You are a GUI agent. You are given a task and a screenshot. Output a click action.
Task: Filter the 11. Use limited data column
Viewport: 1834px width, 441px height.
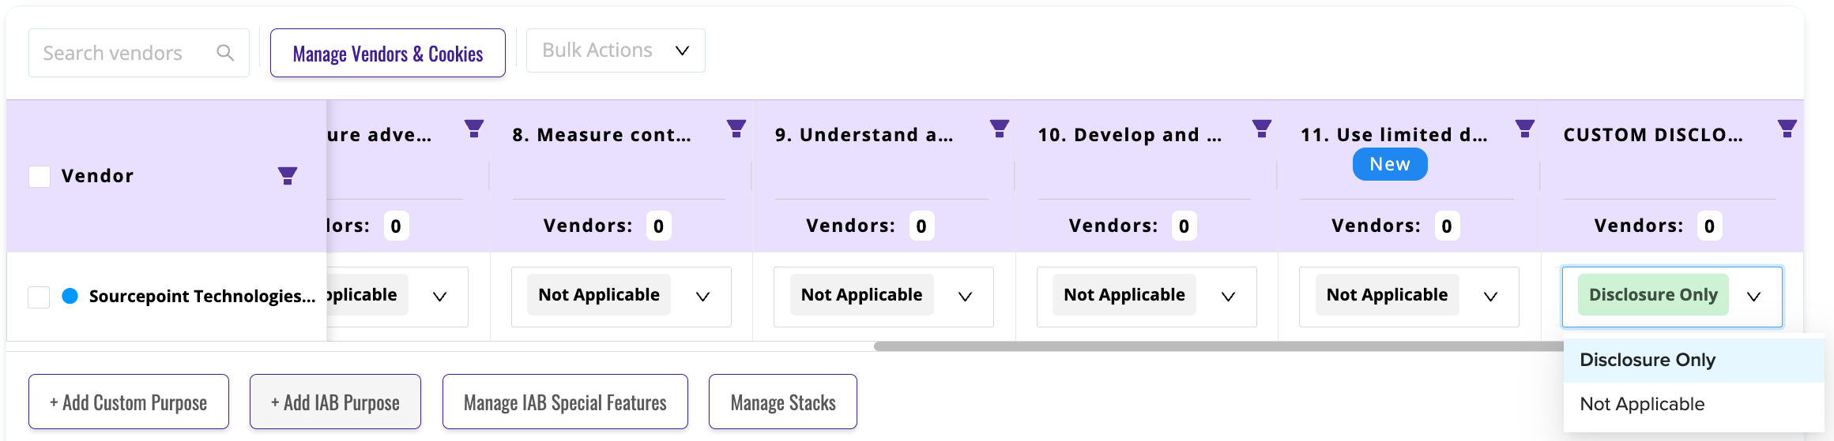pos(1525,129)
